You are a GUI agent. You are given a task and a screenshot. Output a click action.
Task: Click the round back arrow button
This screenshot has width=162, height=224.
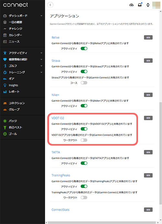coord(50,5)
